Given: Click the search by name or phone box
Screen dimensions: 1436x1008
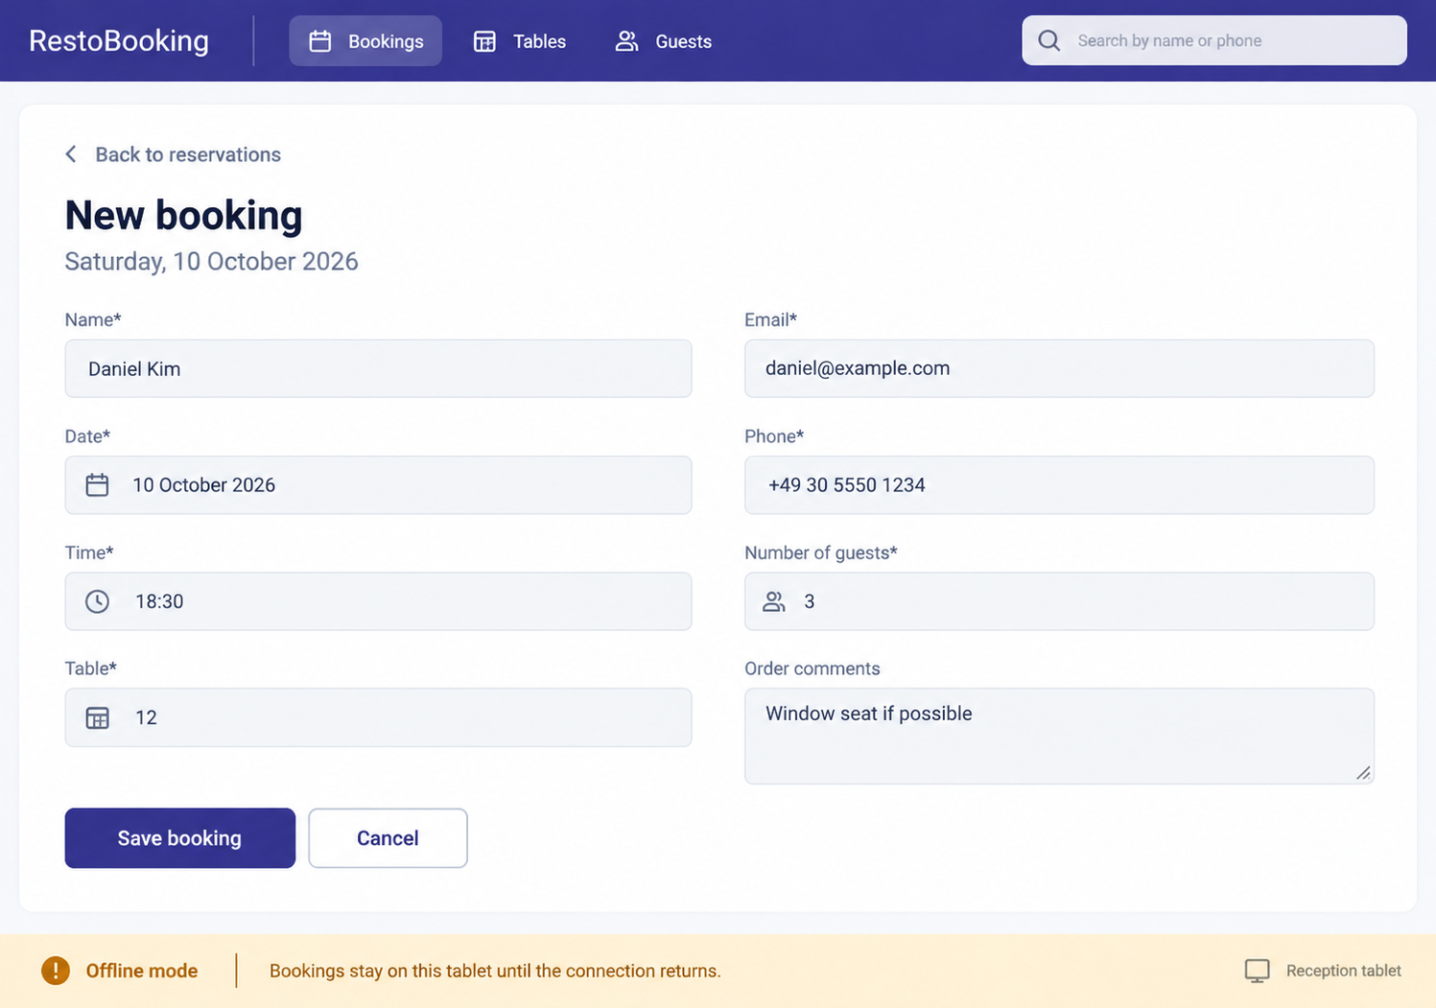Looking at the screenshot, I should (1214, 40).
